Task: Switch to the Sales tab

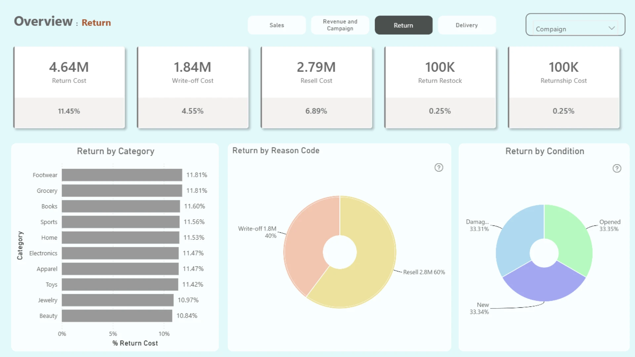Action: coord(277,25)
